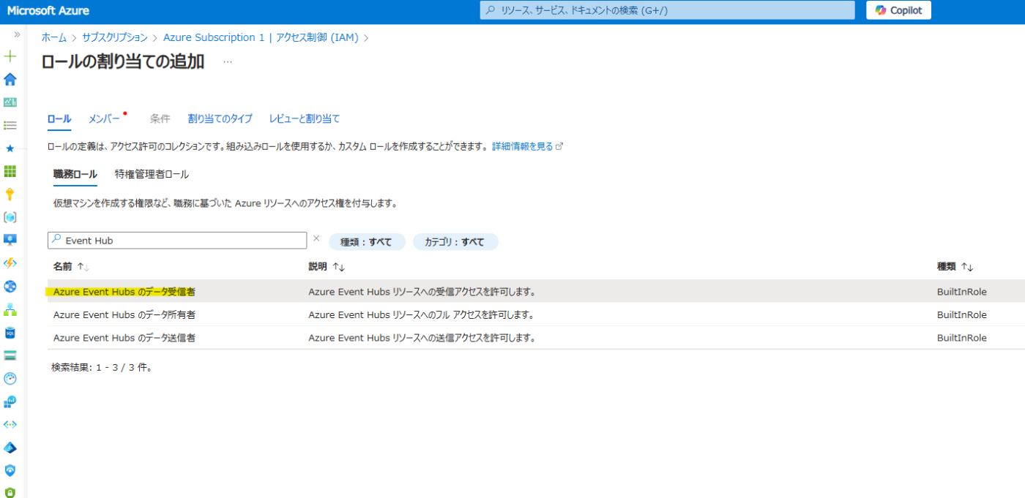Open the Monitor gauge icon
This screenshot has width=1025, height=498.
(10, 378)
